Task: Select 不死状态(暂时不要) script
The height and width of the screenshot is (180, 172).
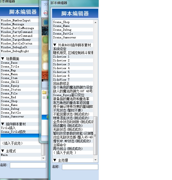Action: click(x=73, y=110)
